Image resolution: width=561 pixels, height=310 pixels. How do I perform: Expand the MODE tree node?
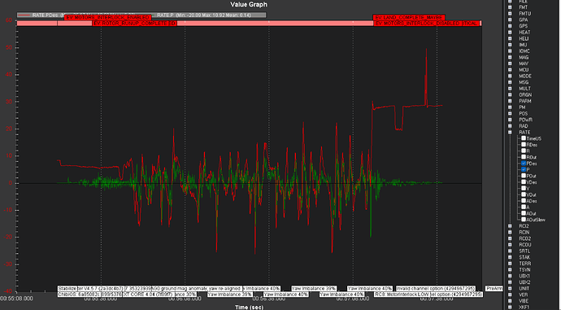click(510, 76)
